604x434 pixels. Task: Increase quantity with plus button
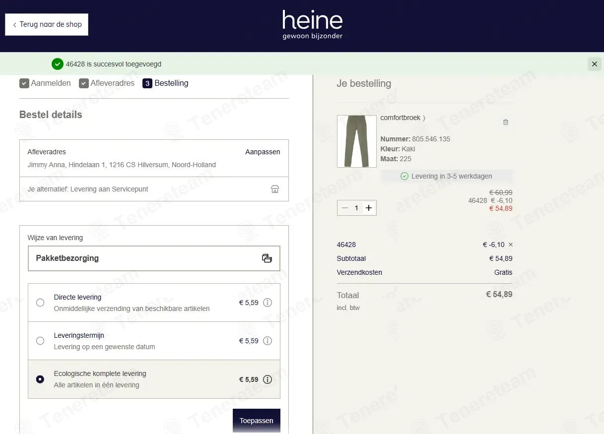[x=369, y=208]
